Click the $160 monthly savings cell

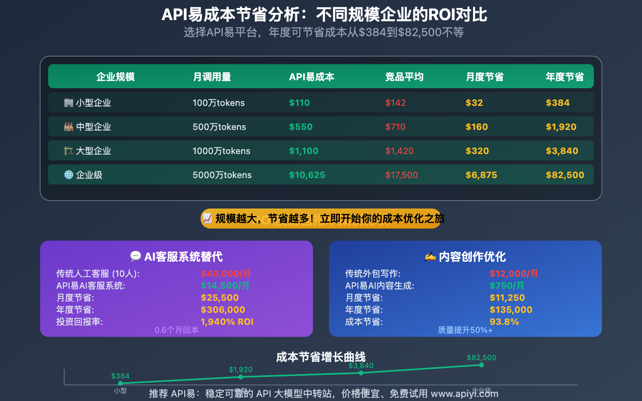pos(477,127)
